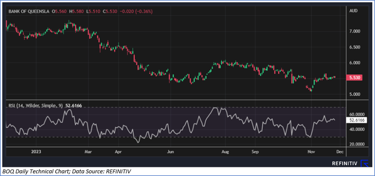The height and width of the screenshot is (176, 375).
Task: Click the Jun time axis label
Action: click(171, 152)
